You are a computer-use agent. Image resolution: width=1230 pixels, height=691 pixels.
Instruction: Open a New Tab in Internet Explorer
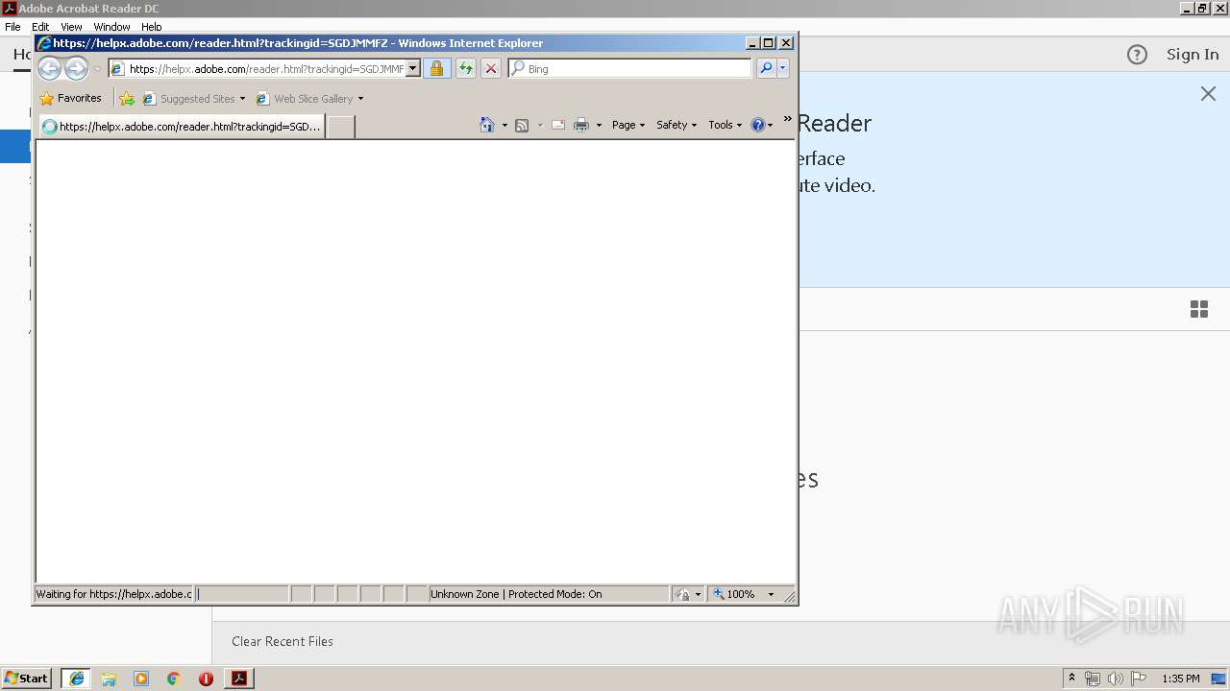[340, 126]
